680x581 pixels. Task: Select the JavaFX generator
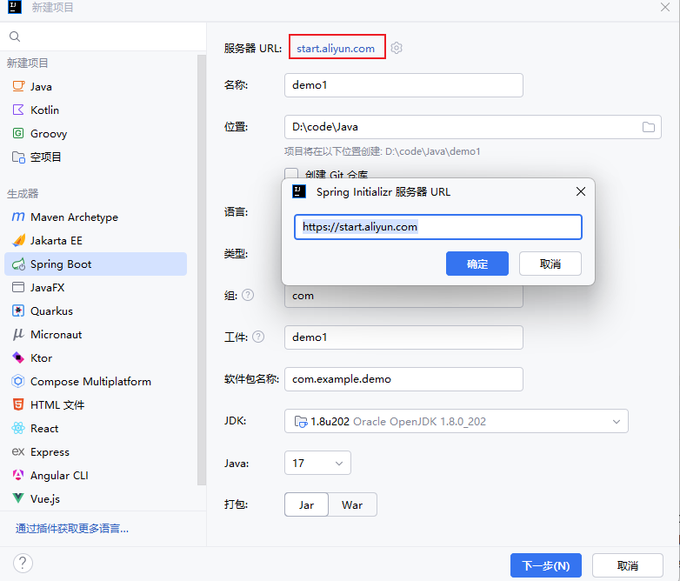point(96,287)
